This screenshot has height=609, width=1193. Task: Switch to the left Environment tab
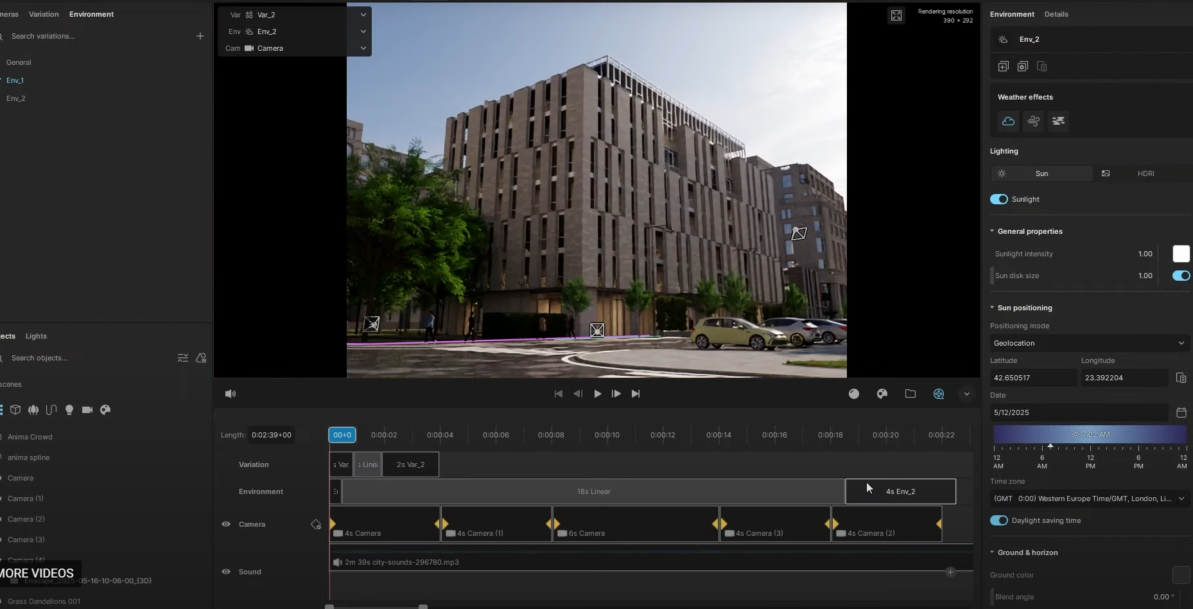click(91, 14)
